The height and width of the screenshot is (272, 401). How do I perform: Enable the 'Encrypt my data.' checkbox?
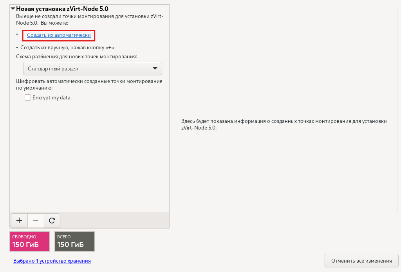[28, 98]
